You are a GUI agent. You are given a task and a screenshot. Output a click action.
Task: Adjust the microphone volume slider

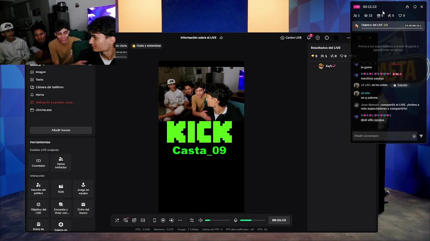[x=252, y=220]
